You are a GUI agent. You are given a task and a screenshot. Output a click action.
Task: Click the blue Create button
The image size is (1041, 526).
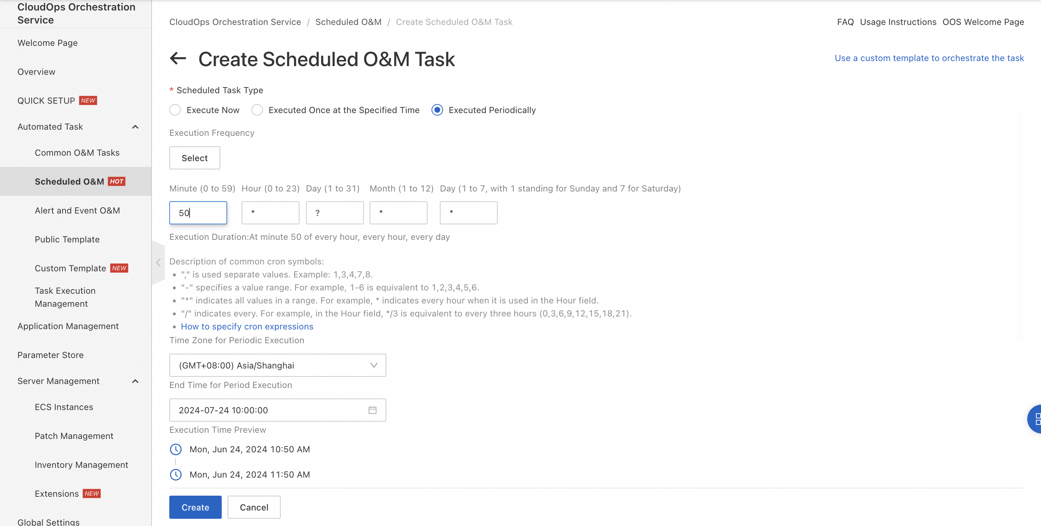pos(195,507)
